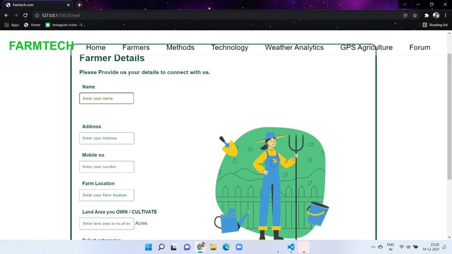452x254 pixels.
Task: Share this page icon in address bar
Action: [405, 15]
